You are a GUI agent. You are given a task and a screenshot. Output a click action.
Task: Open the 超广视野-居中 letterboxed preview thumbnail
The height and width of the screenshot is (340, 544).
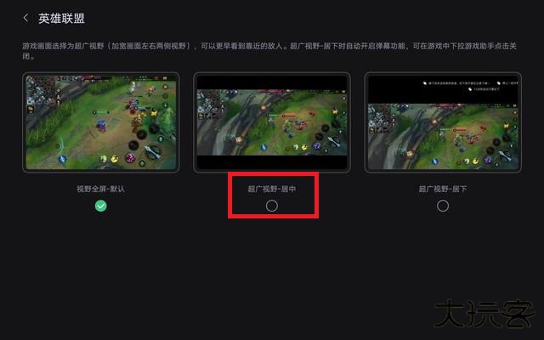click(x=272, y=122)
